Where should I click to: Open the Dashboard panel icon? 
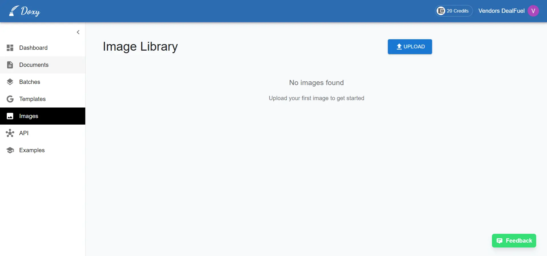click(10, 48)
